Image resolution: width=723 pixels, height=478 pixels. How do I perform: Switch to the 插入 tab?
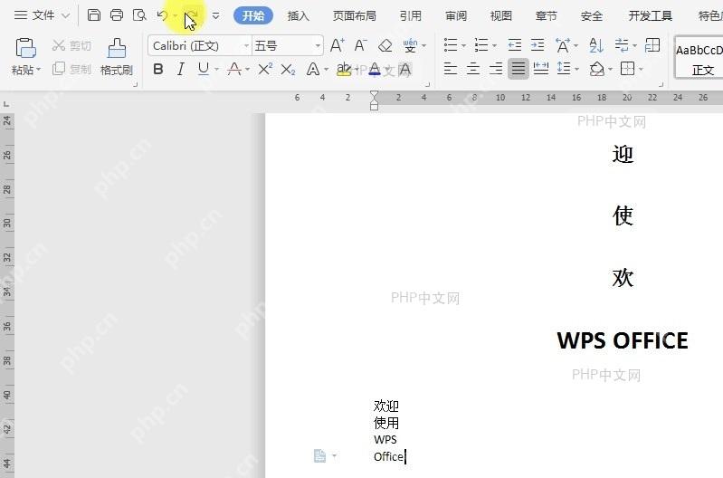299,15
